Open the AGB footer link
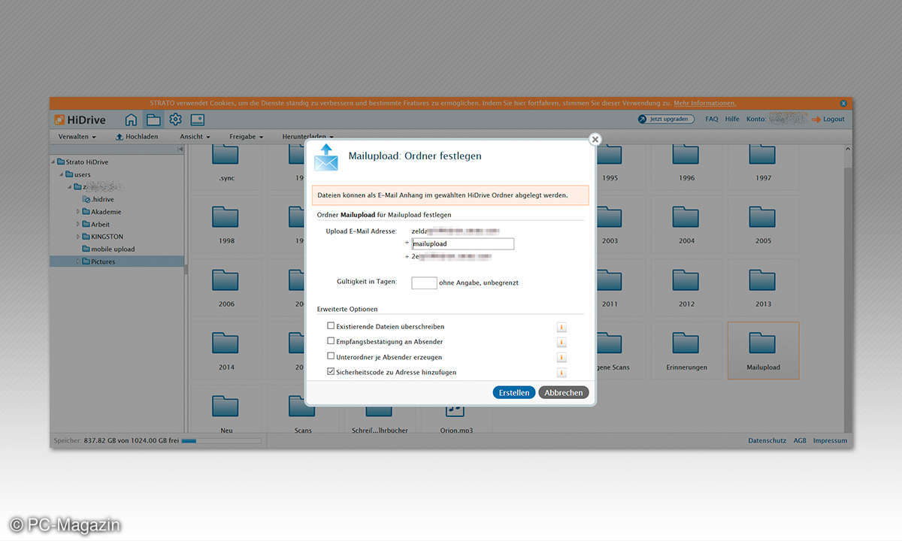Viewport: 902px width, 541px height. coord(800,440)
